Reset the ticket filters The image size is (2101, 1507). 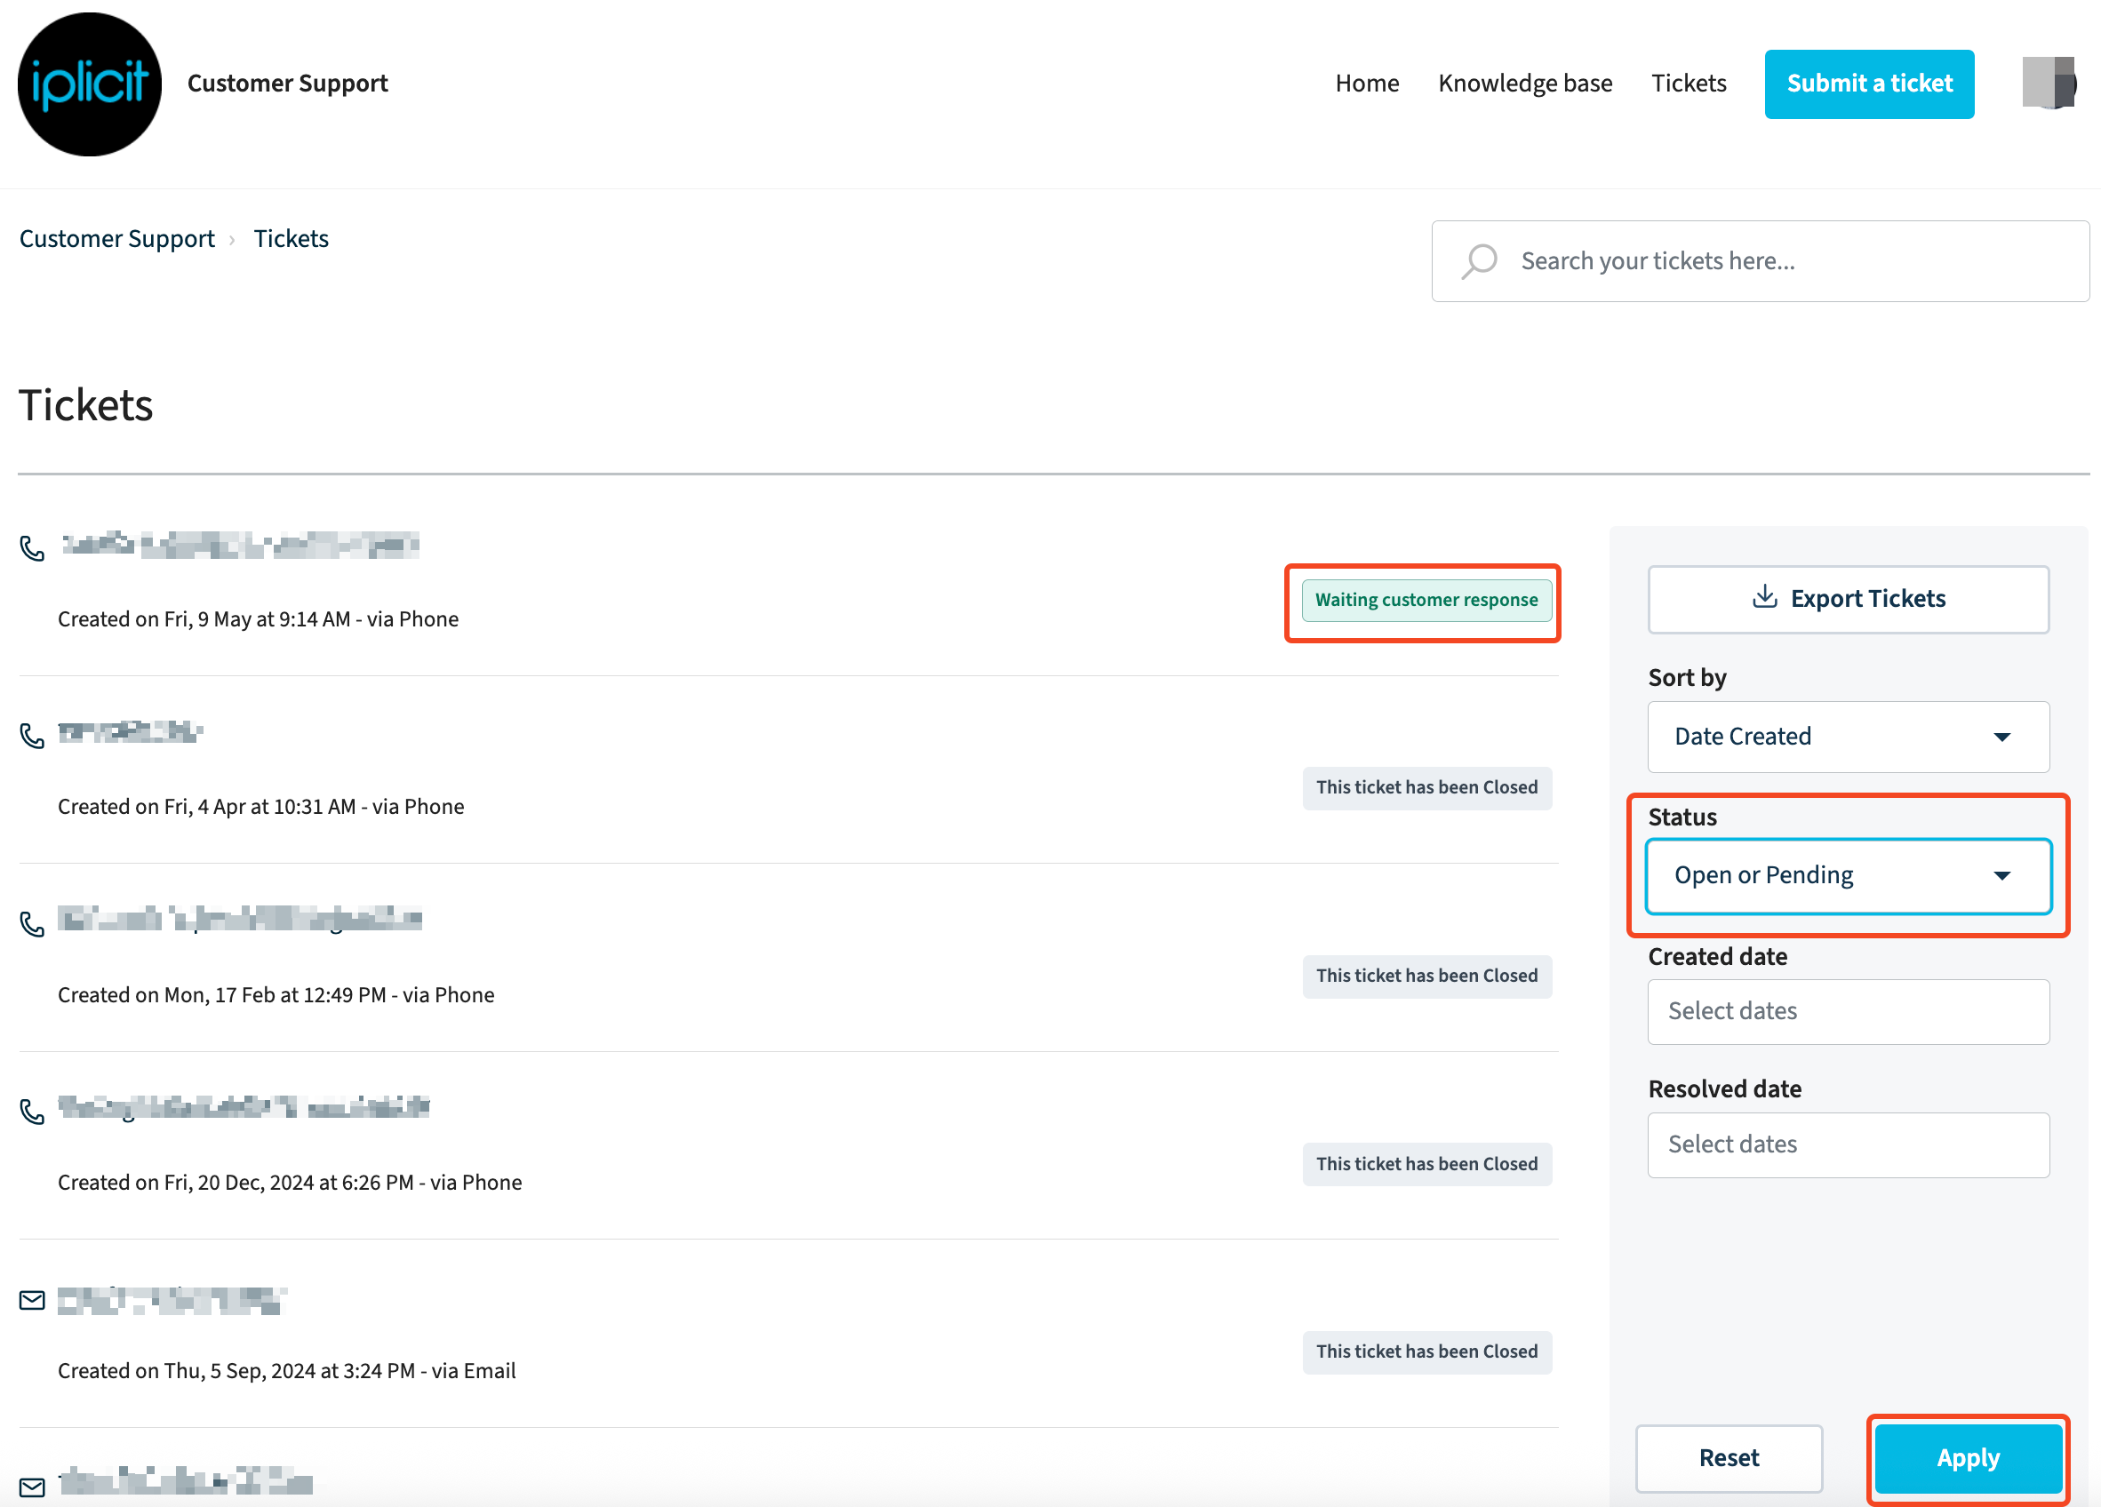[x=1728, y=1458]
